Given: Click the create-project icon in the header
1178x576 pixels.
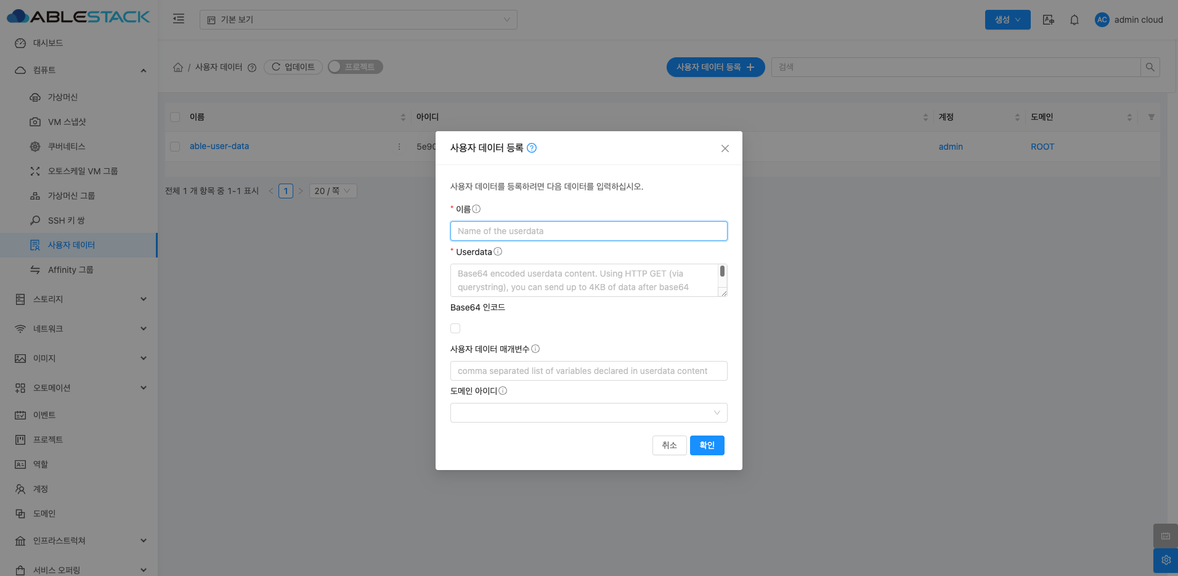Looking at the screenshot, I should point(1048,20).
